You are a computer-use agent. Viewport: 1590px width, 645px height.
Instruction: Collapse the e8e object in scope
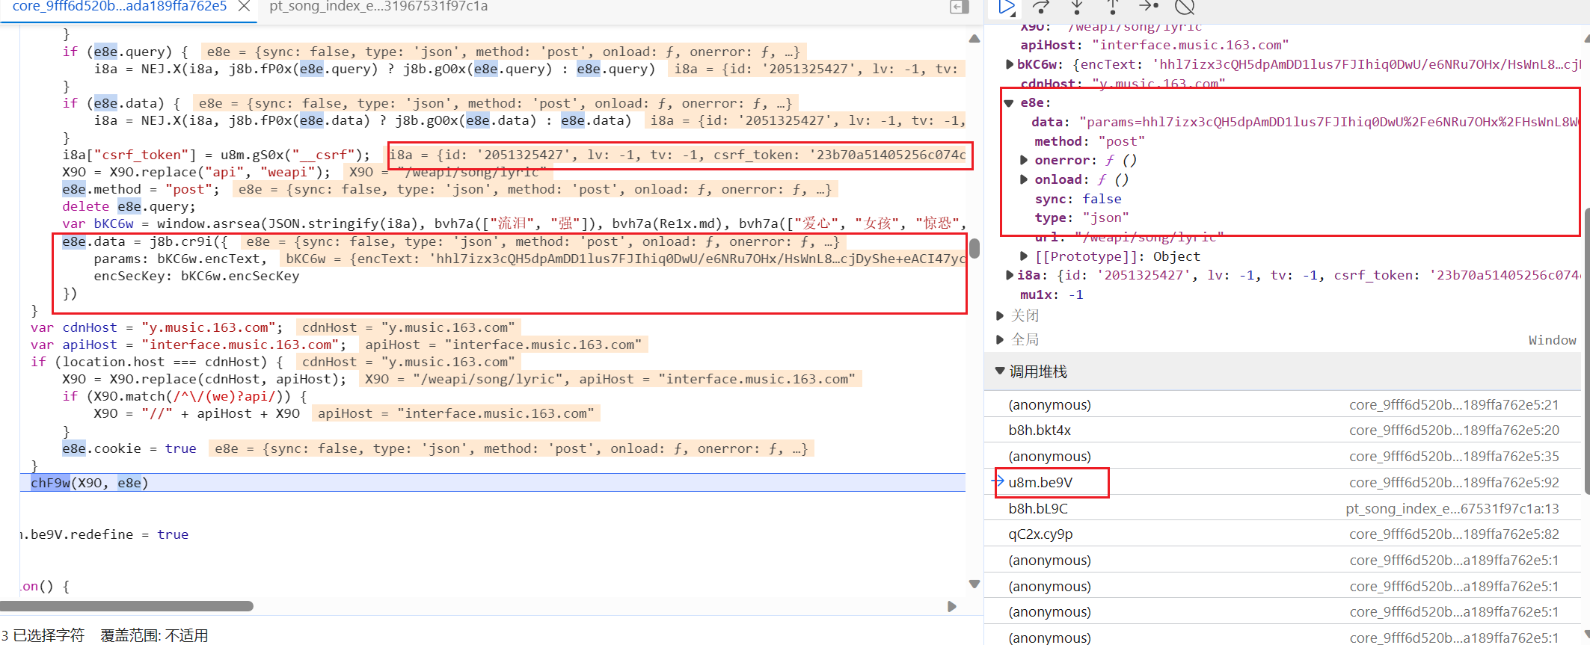1009,103
